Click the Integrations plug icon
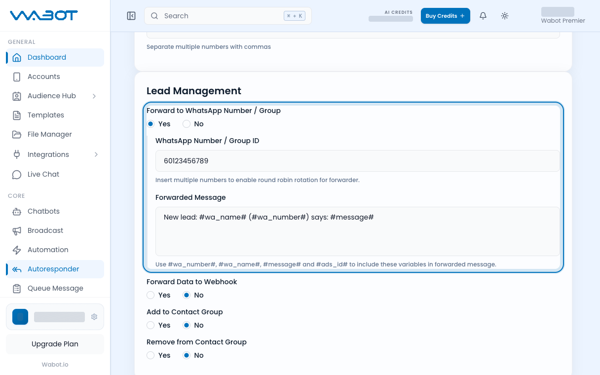 (x=17, y=154)
